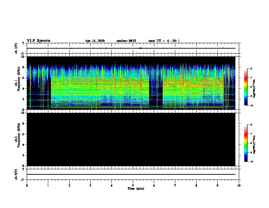The image size is (269, 208).
Task: Click the ch.1 spectrogram color scale bar
Action: [x=246, y=87]
